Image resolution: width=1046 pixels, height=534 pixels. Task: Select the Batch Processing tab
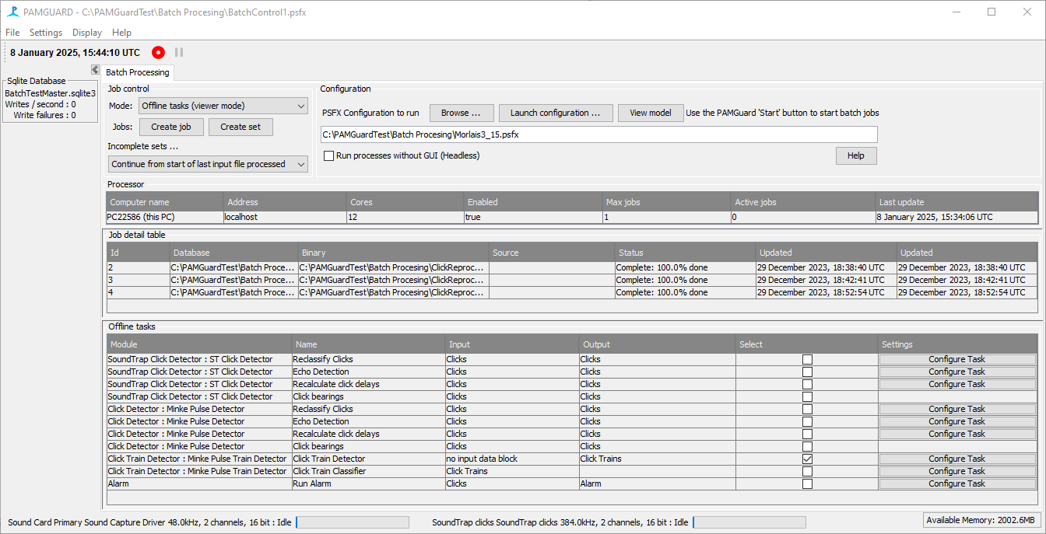(137, 72)
